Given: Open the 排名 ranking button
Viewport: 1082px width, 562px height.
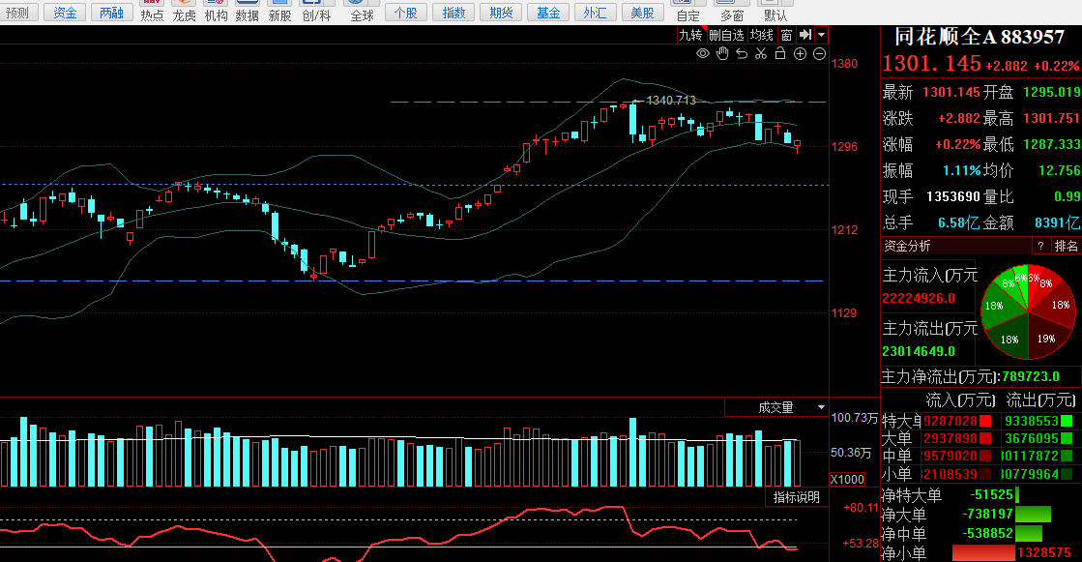Looking at the screenshot, I should coord(1067,246).
